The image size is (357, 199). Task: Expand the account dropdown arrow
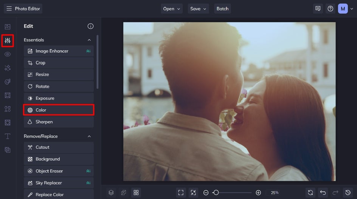tap(352, 9)
